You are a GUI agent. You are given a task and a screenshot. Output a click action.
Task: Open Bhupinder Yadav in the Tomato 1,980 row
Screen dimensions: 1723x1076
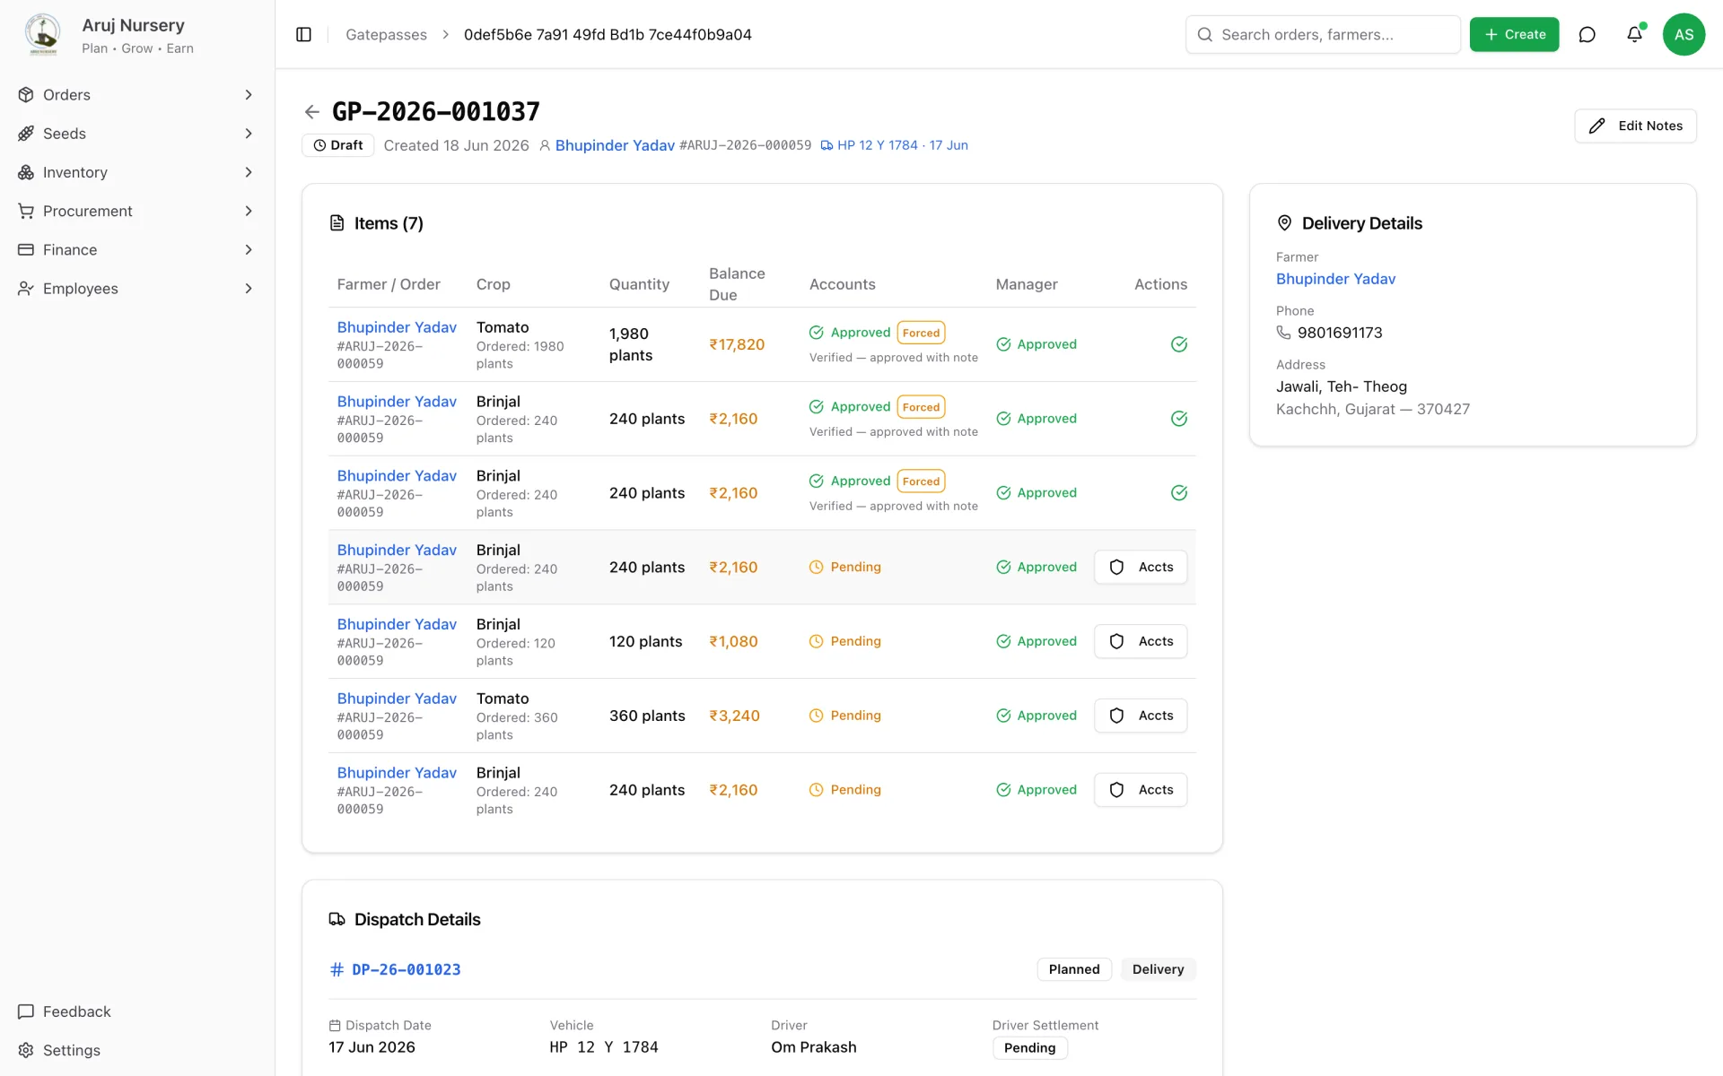tap(397, 327)
